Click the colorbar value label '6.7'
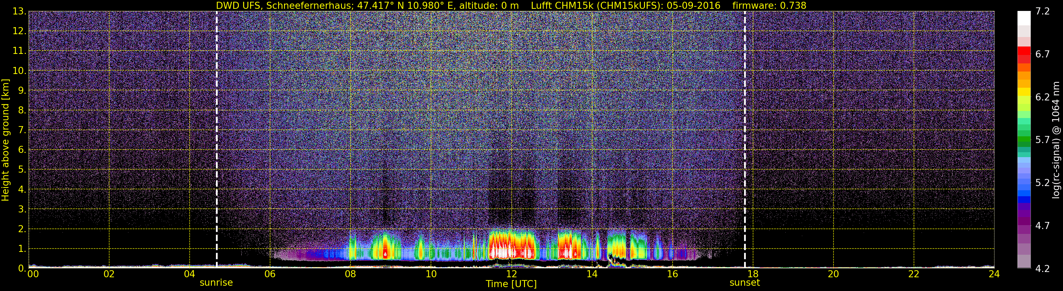The image size is (1063, 291). [x=1043, y=54]
